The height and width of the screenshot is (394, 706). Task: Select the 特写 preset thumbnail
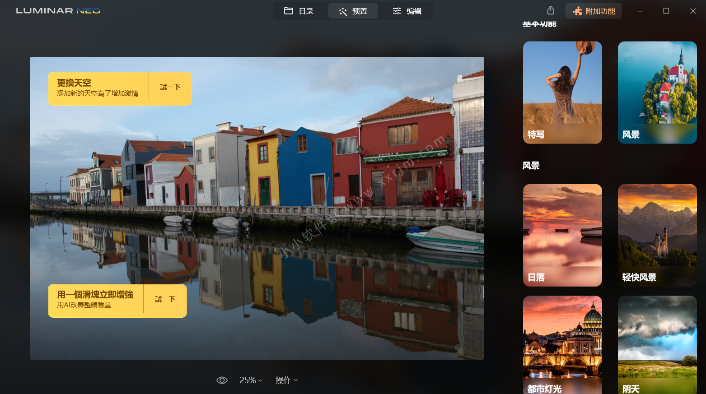[562, 93]
